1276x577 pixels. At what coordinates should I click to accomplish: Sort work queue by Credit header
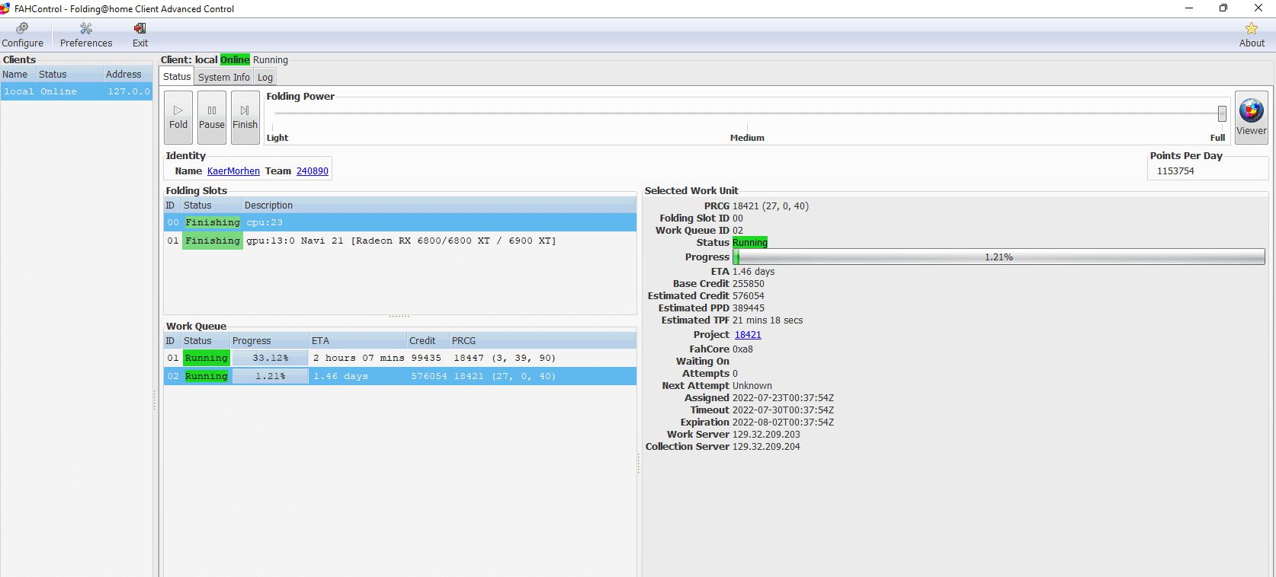tap(428, 340)
